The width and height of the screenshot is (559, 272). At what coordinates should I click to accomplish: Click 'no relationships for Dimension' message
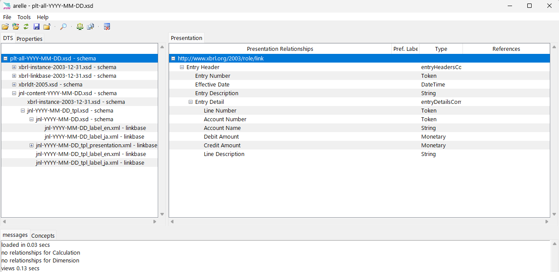click(40, 260)
